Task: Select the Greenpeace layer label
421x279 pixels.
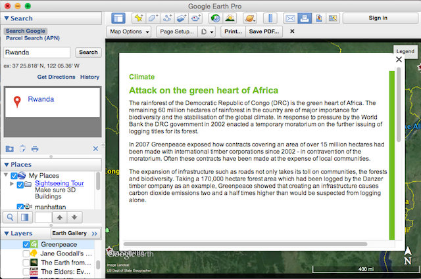Action: (x=59, y=244)
